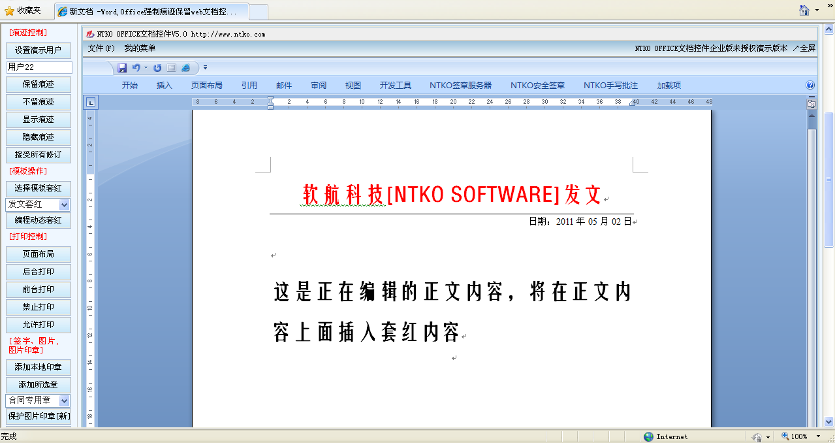The width and height of the screenshot is (835, 443).
Task: Click the ruler tab-stop selector icon
Action: (x=91, y=102)
